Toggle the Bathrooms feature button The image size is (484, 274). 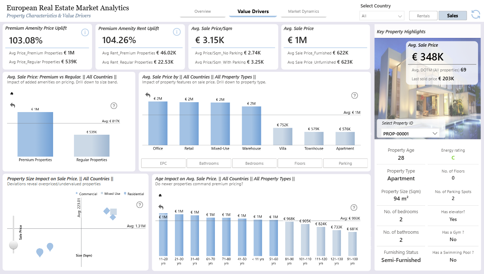[x=209, y=163]
